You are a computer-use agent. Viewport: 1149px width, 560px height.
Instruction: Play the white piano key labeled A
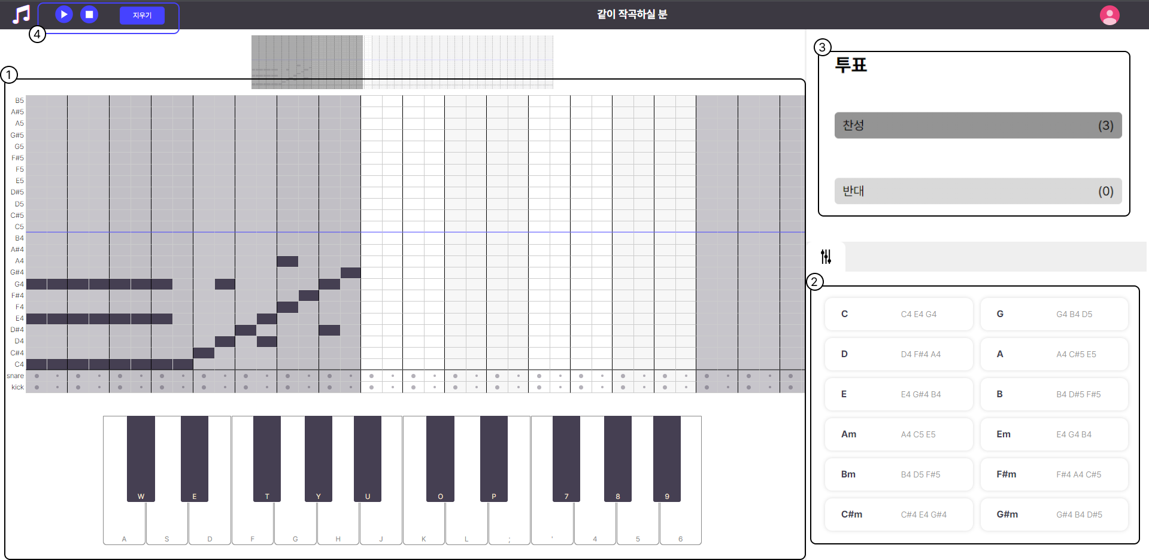pyautogui.click(x=124, y=524)
